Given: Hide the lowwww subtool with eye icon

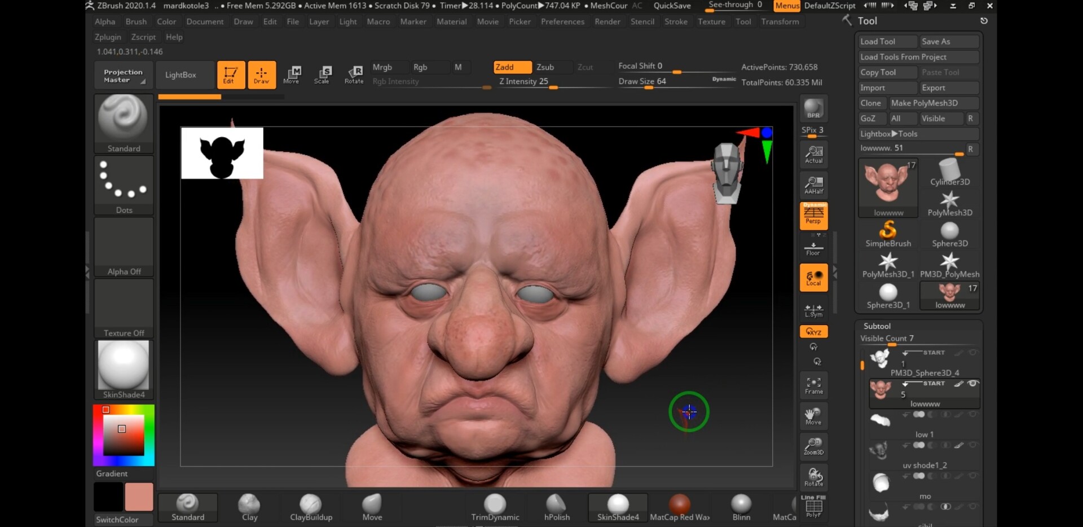Looking at the screenshot, I should [973, 384].
